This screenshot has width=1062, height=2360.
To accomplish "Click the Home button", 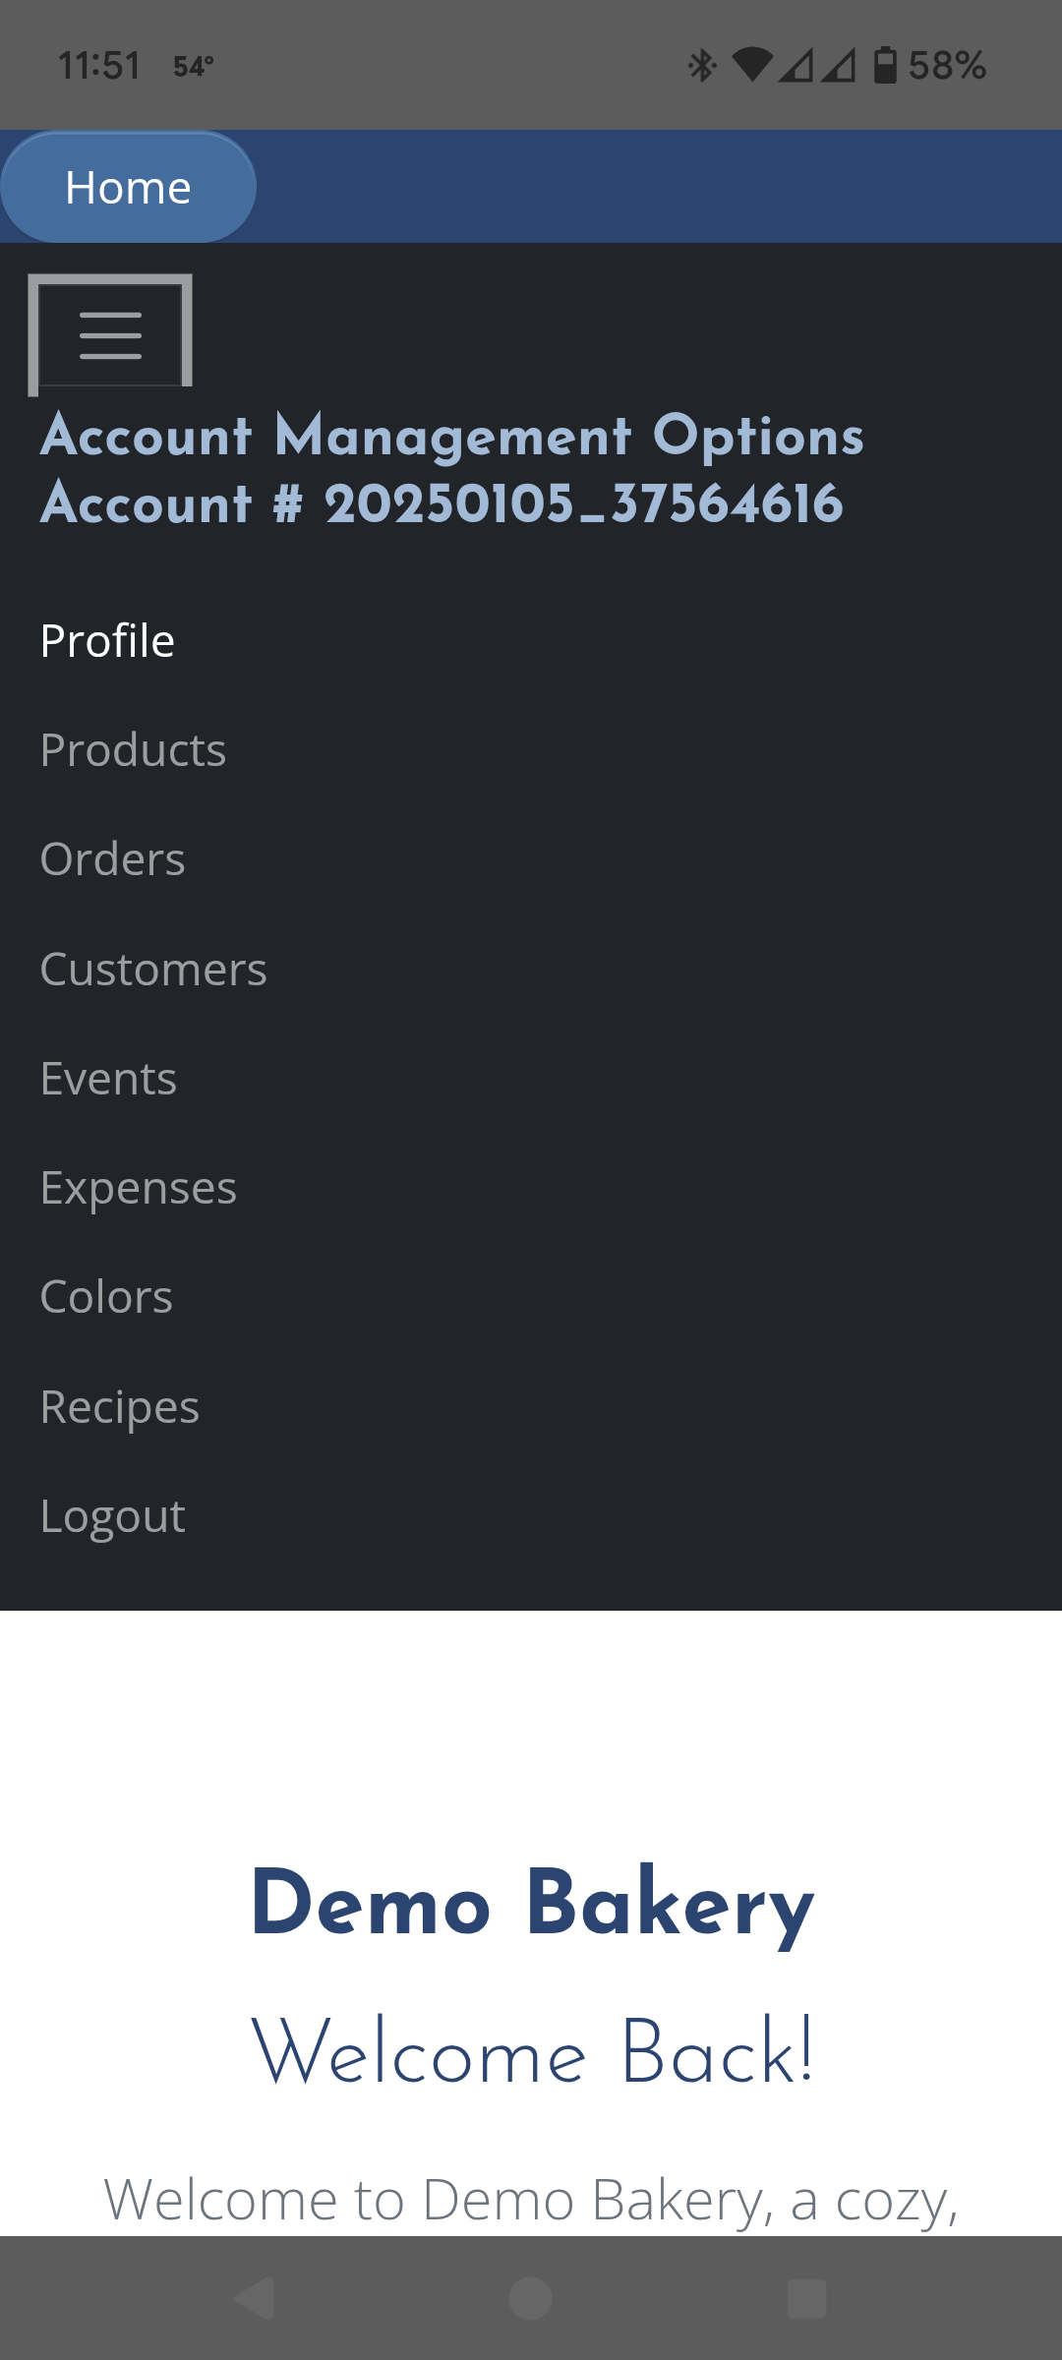I will click(128, 187).
